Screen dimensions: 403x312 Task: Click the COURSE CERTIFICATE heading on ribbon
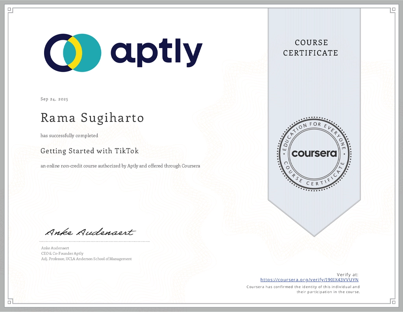311,48
